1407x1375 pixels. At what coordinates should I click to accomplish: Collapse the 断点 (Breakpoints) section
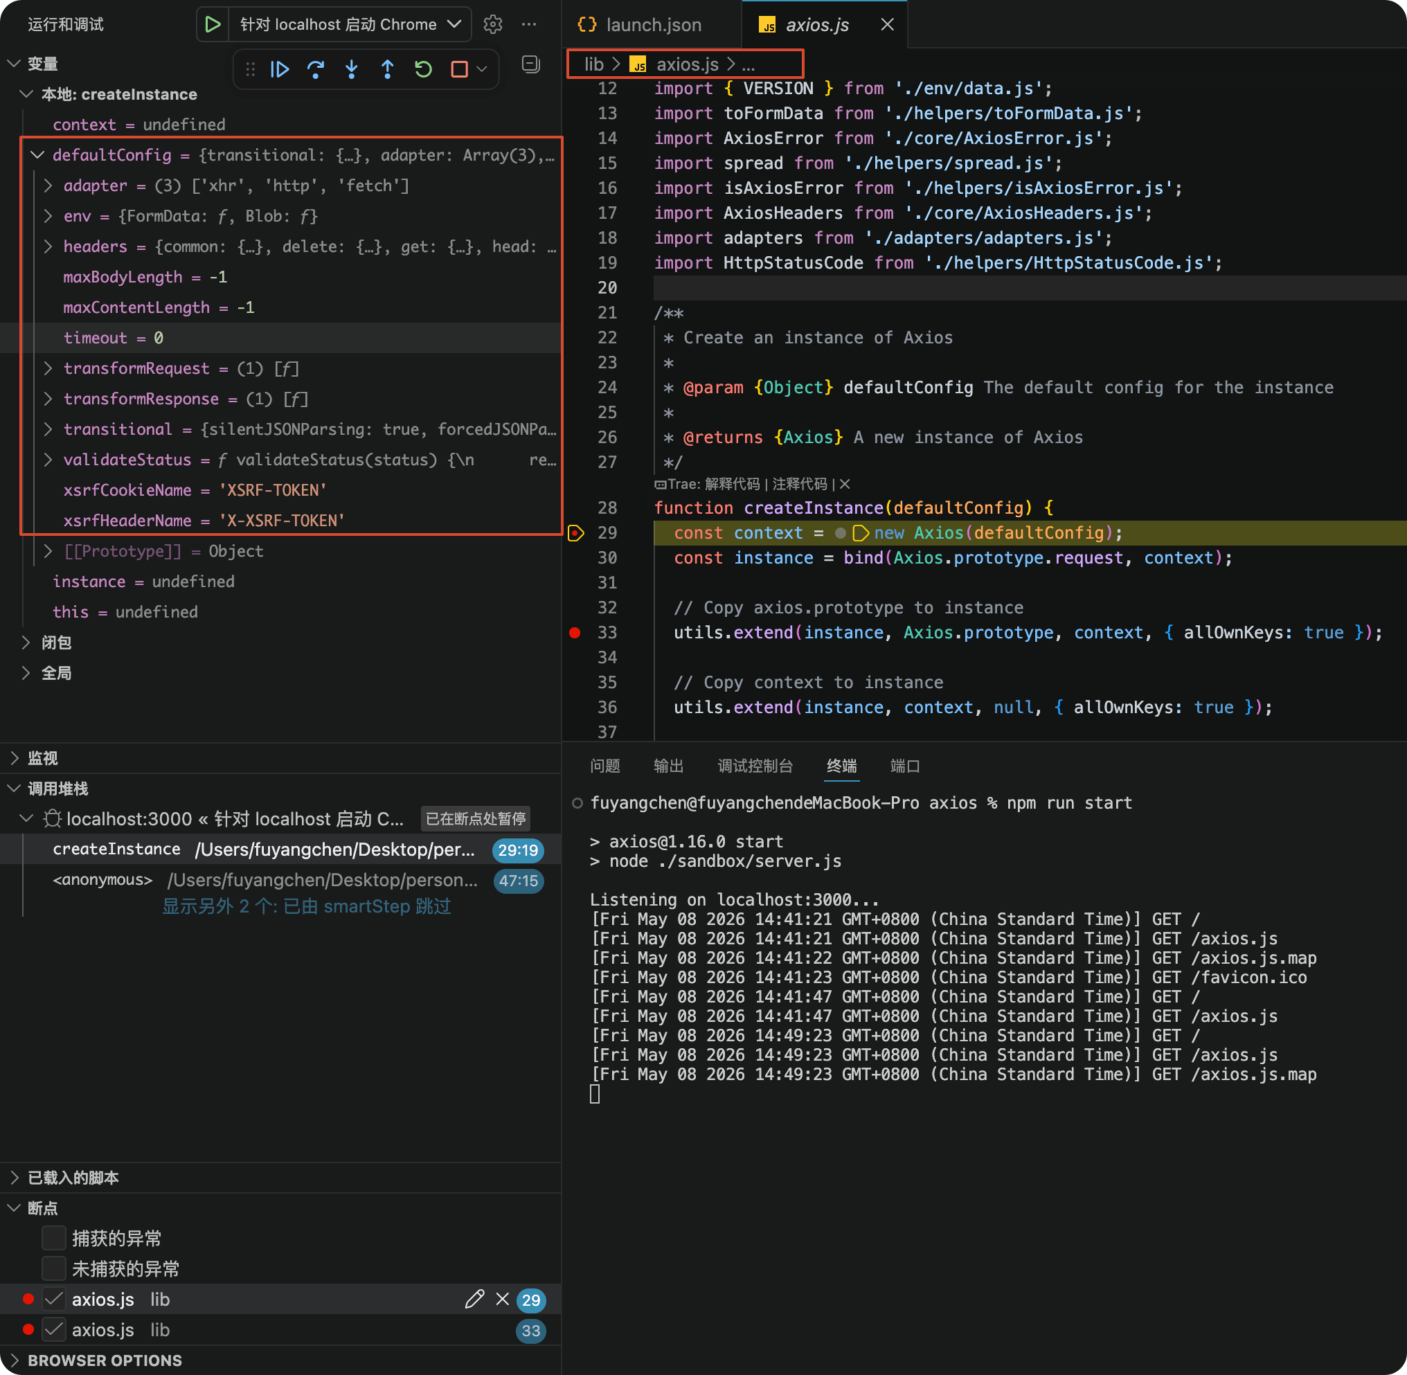tap(14, 1207)
